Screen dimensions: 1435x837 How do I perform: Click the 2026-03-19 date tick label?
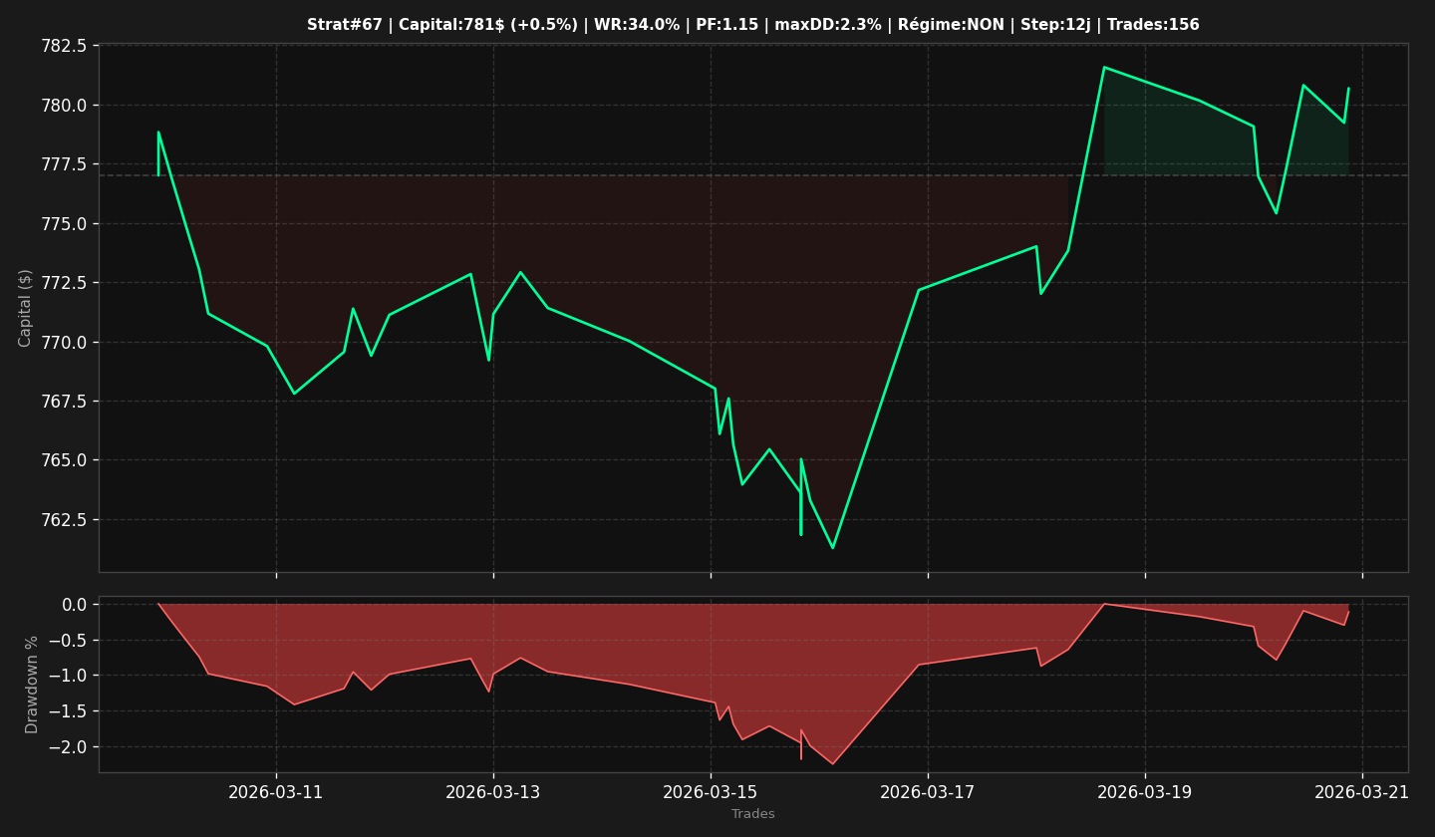(x=1145, y=792)
